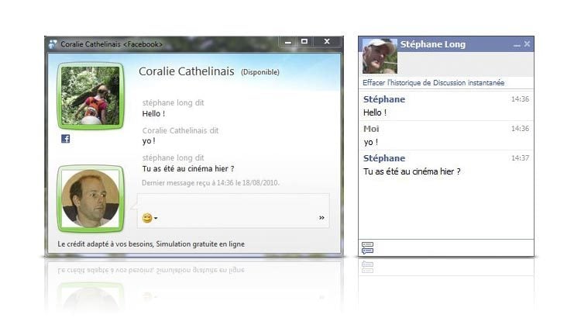Click the 'Hello !' message in Messenger
Image resolution: width=581 pixels, height=318 pixels.
point(153,114)
